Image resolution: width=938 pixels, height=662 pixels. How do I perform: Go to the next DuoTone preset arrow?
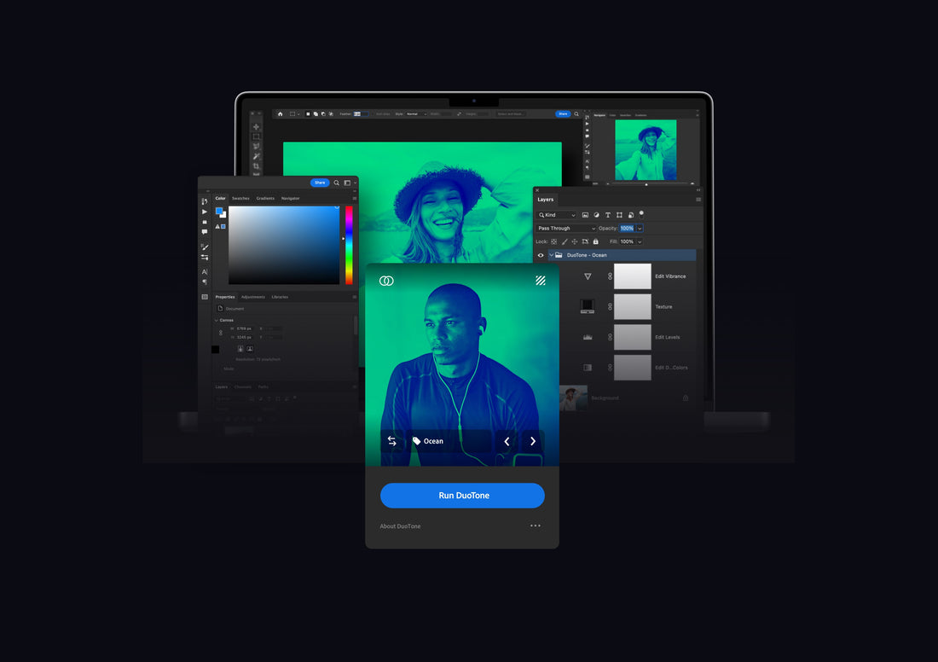533,441
